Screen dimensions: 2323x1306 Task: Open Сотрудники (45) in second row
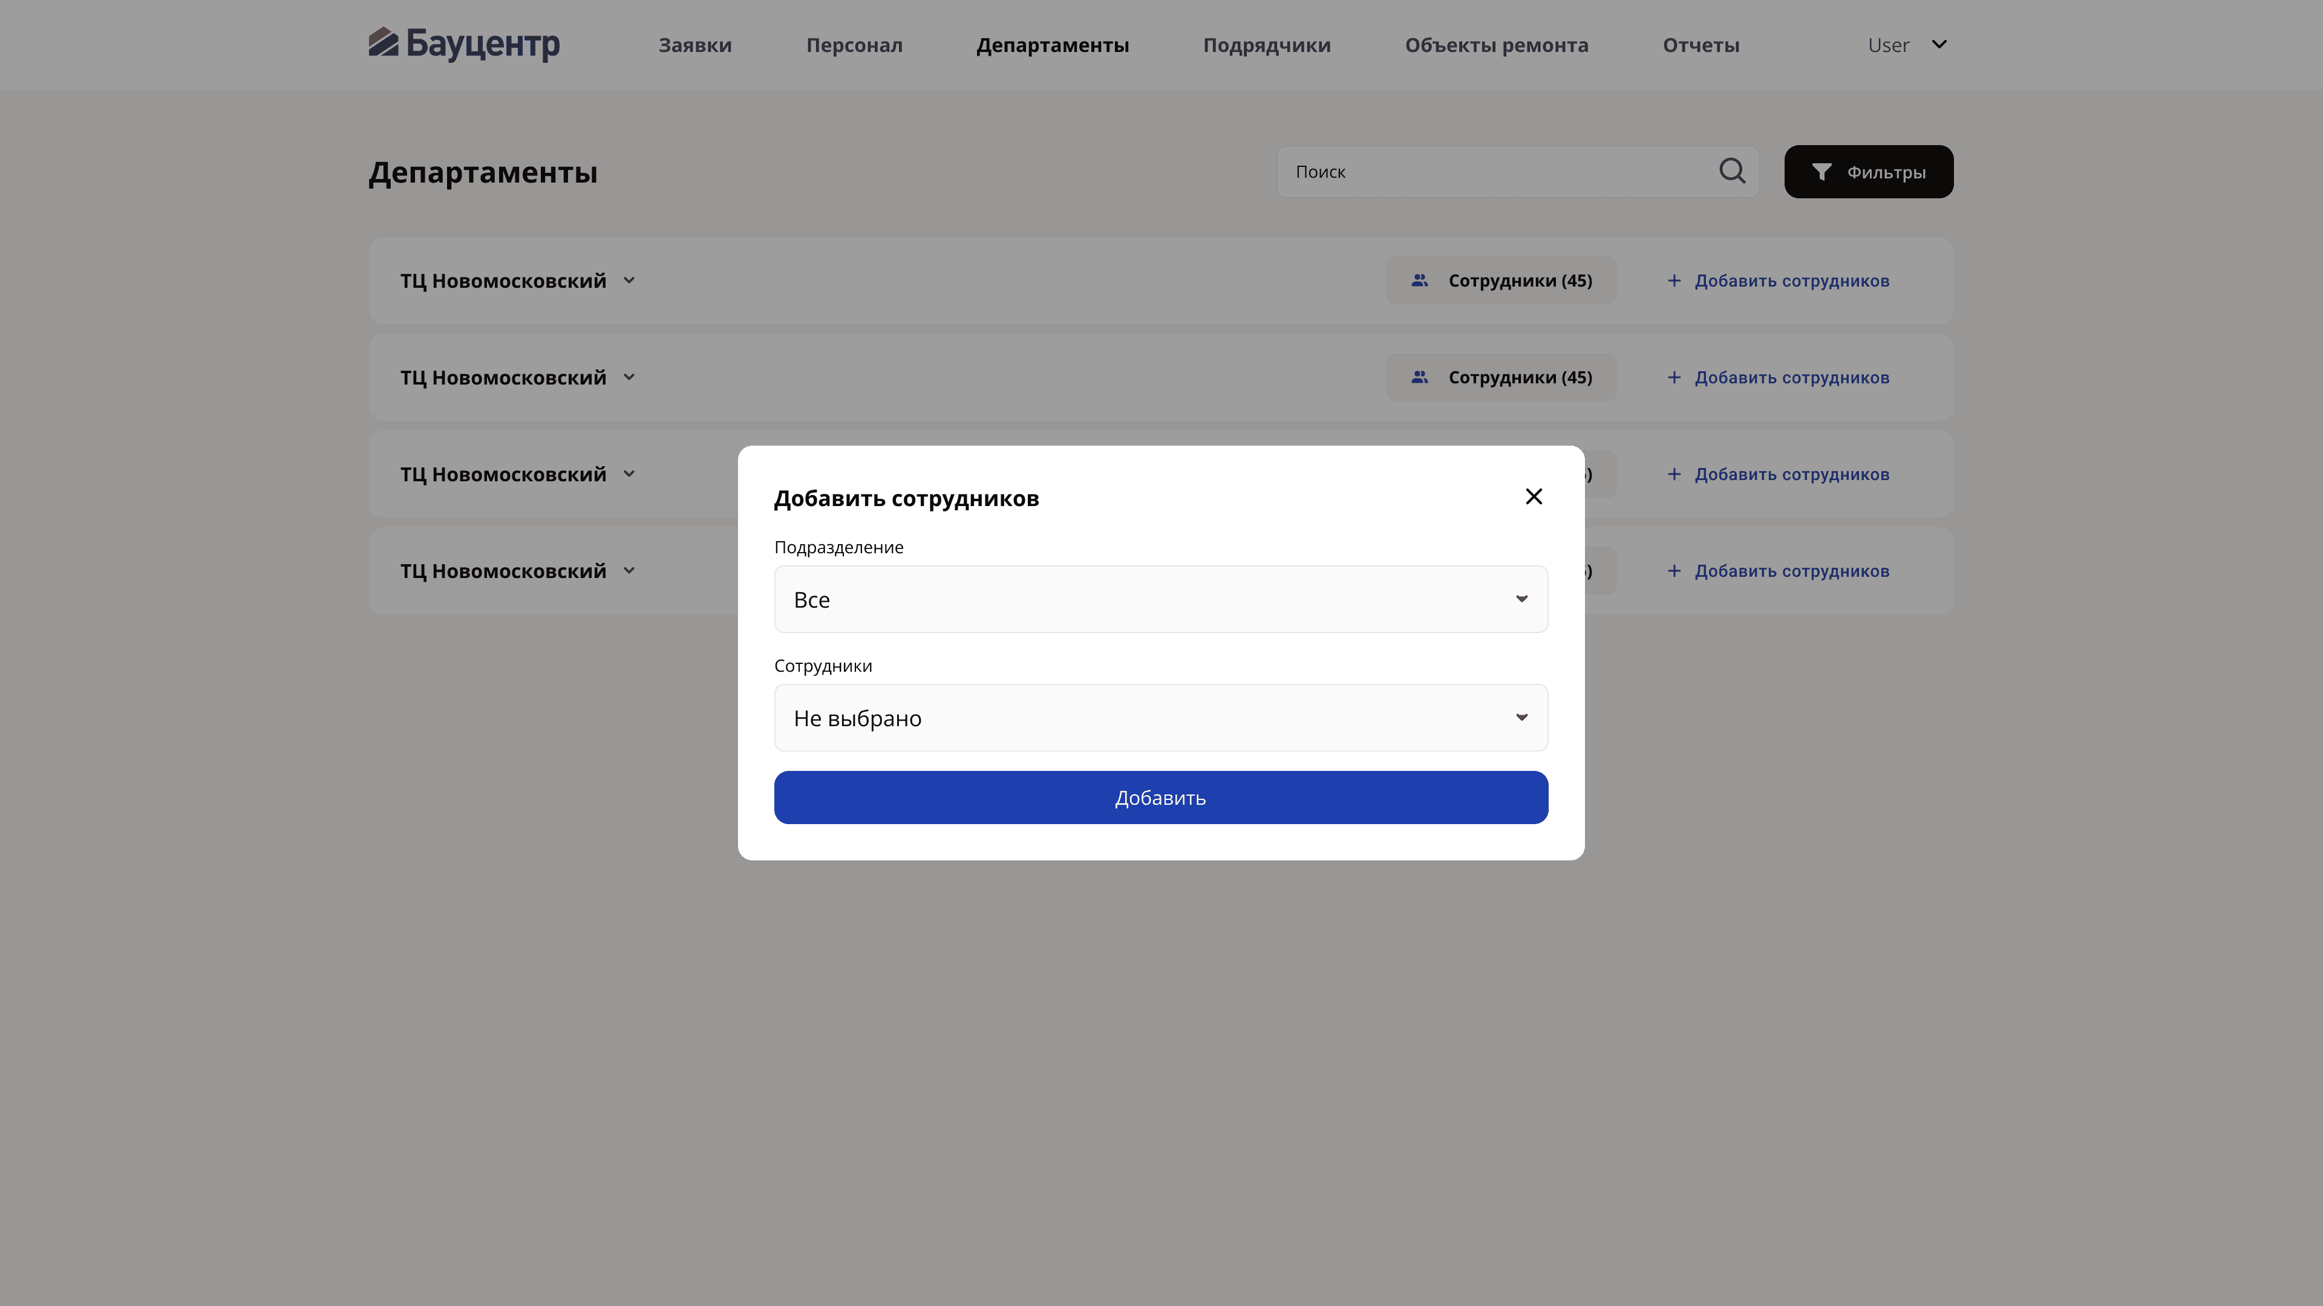(1501, 378)
